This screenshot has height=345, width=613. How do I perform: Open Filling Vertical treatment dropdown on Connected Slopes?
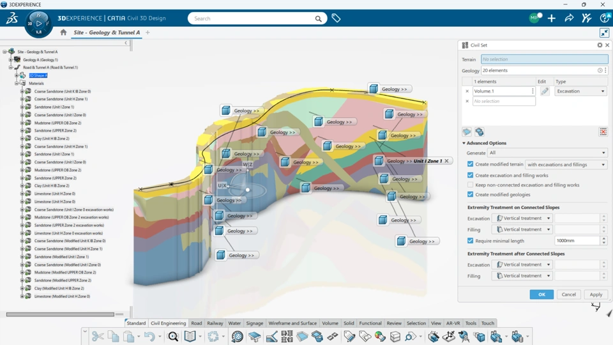coord(522,229)
